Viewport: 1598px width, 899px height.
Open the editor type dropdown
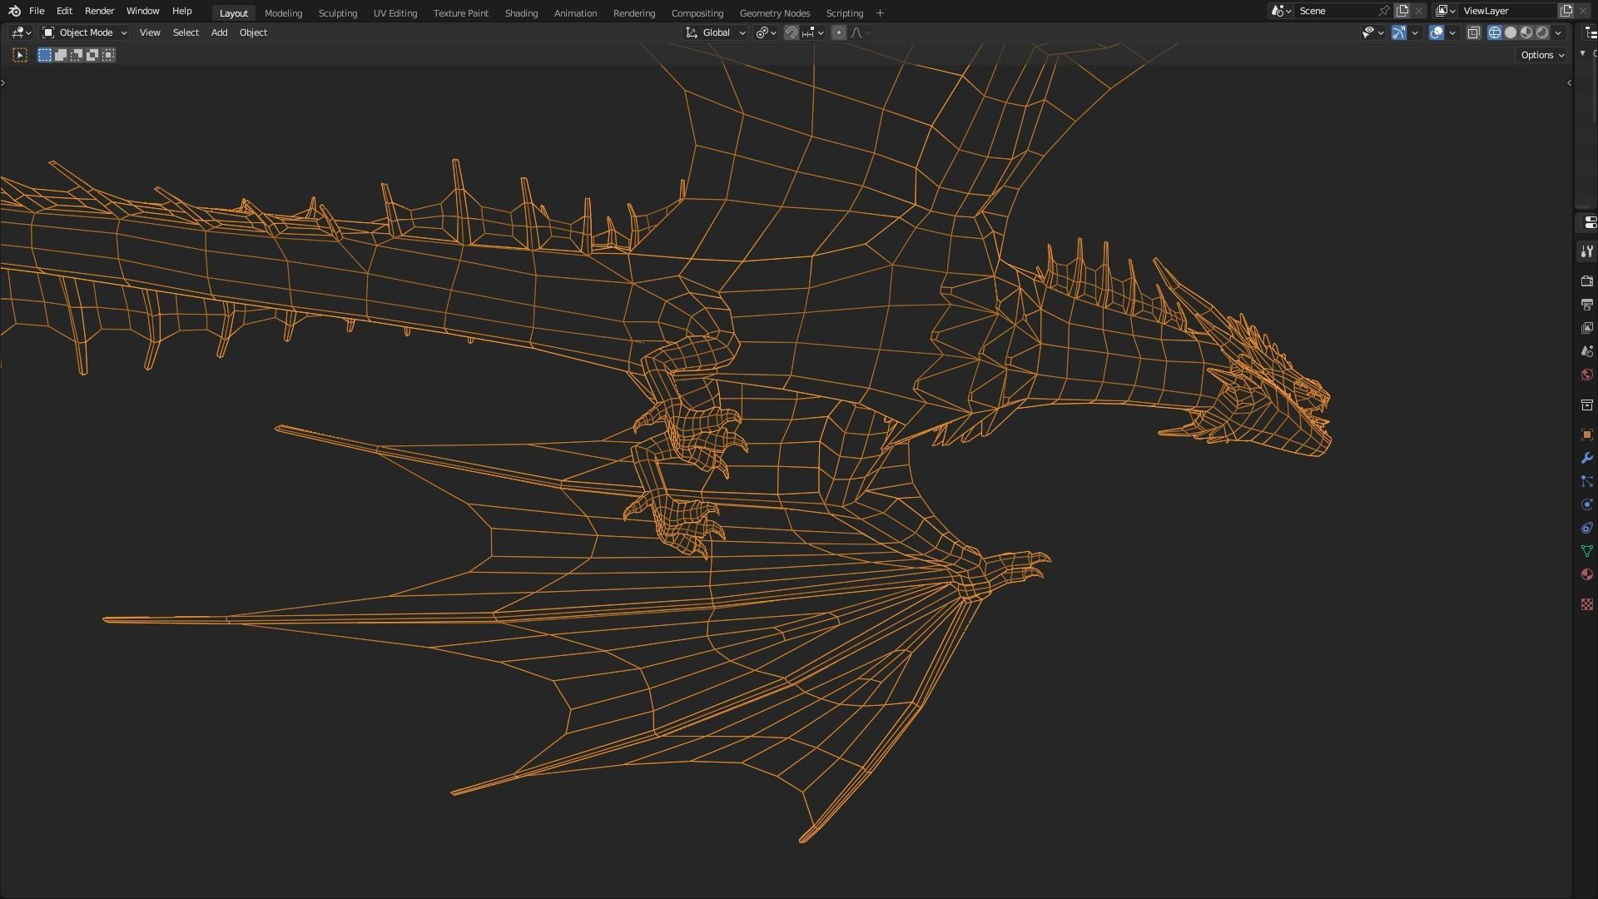(21, 32)
